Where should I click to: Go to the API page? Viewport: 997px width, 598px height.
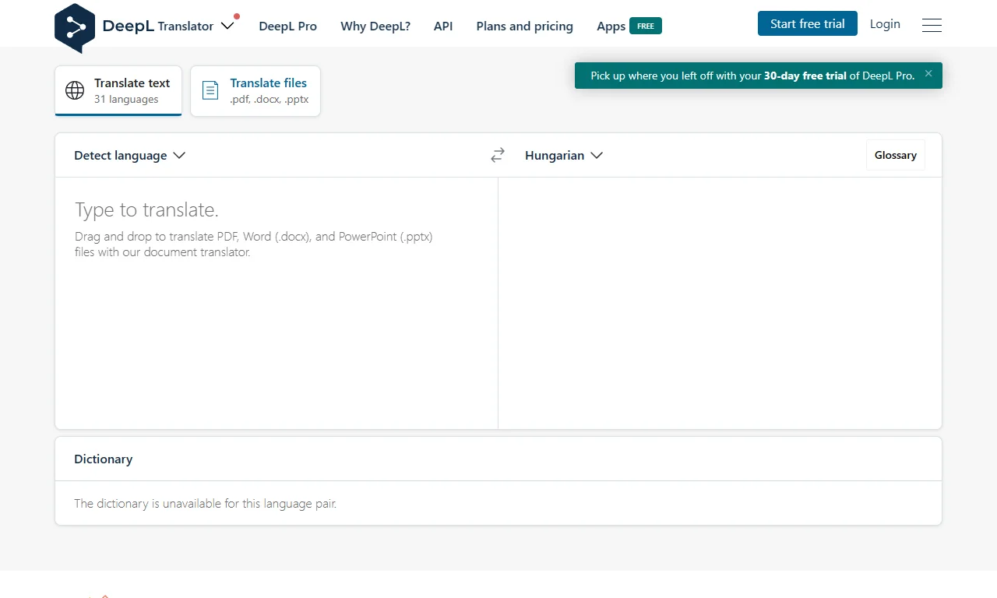(x=443, y=26)
